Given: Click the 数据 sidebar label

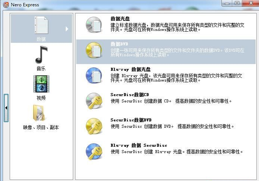Looking at the screenshot, I should point(41,39).
